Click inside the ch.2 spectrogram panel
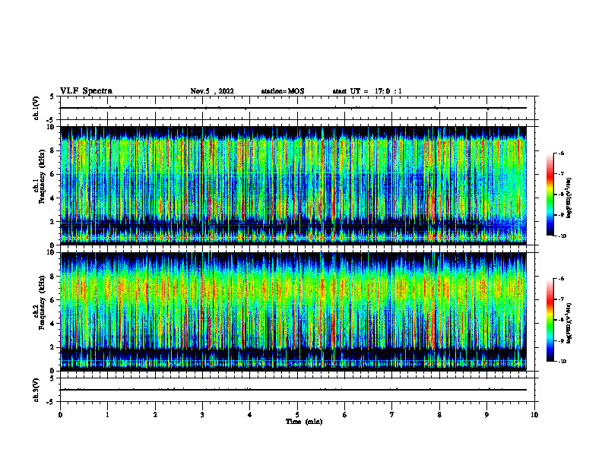This screenshot has width=602, height=465. point(293,312)
